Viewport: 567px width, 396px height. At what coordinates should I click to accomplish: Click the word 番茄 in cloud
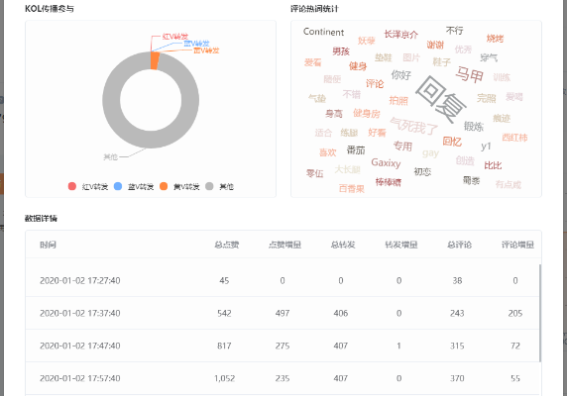[356, 150]
